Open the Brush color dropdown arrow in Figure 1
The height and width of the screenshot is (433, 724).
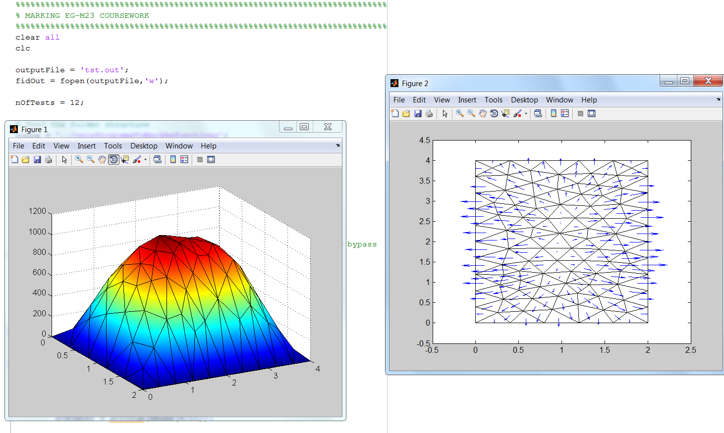[x=145, y=159]
